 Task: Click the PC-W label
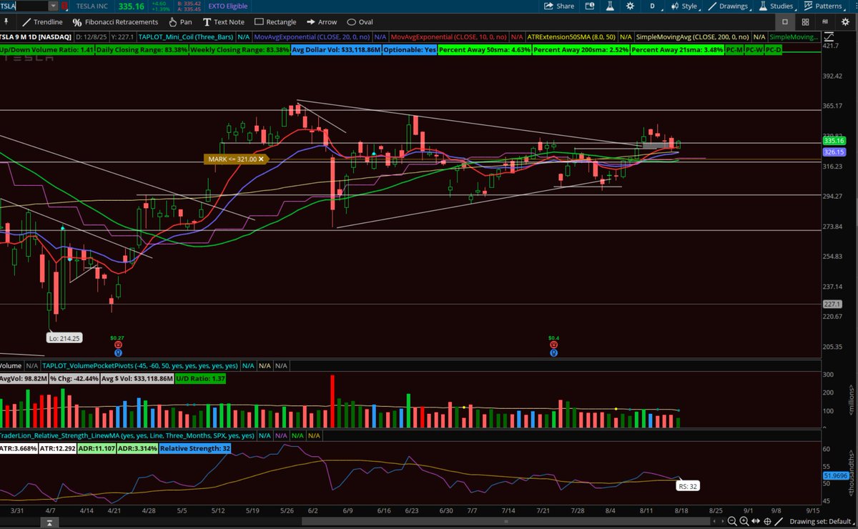tap(754, 50)
